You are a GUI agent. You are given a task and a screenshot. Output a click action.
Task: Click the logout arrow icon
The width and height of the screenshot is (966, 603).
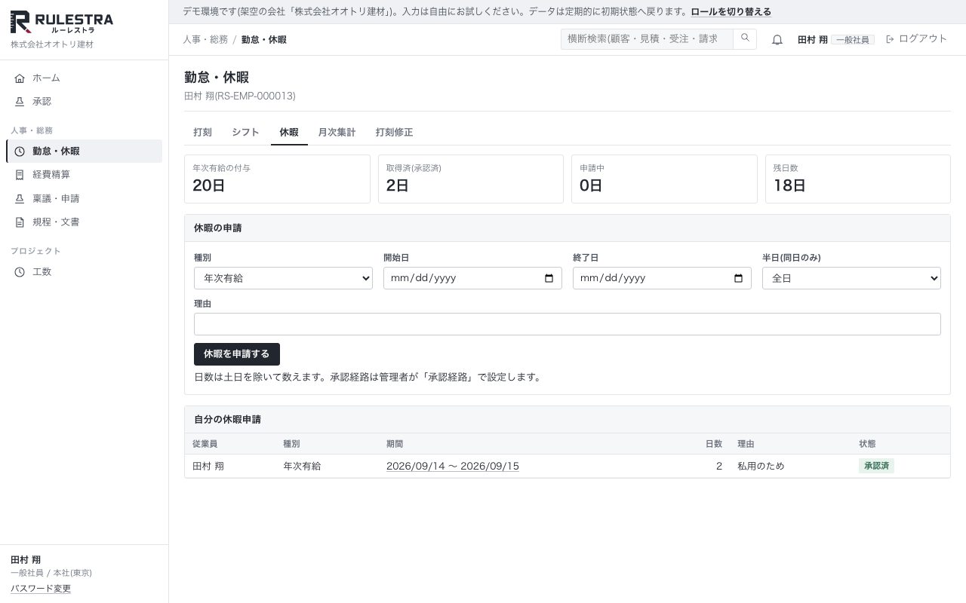click(890, 39)
